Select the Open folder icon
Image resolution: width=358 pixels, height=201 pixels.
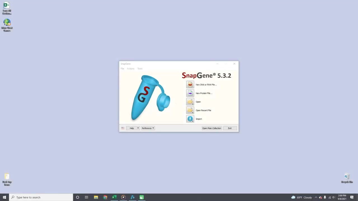click(x=190, y=102)
